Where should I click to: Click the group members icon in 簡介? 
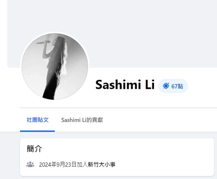pyautogui.click(x=30, y=164)
